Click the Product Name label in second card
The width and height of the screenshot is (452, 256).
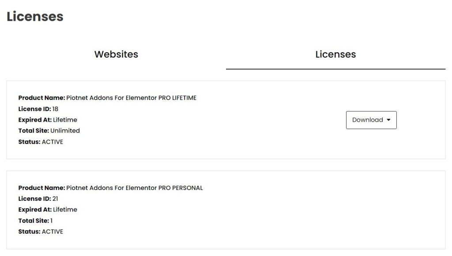point(42,188)
